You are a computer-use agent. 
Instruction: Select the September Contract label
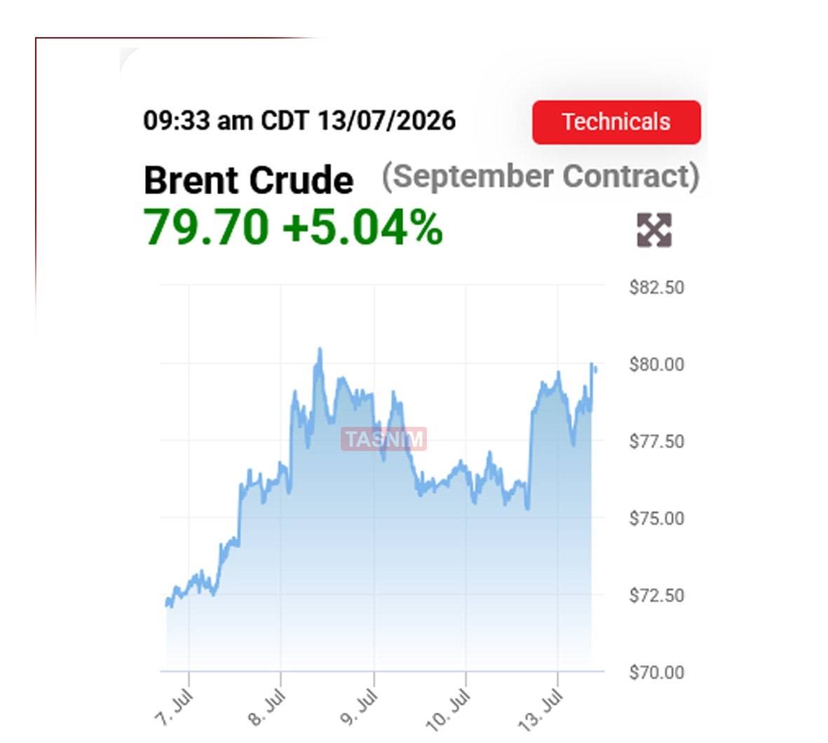pyautogui.click(x=541, y=177)
